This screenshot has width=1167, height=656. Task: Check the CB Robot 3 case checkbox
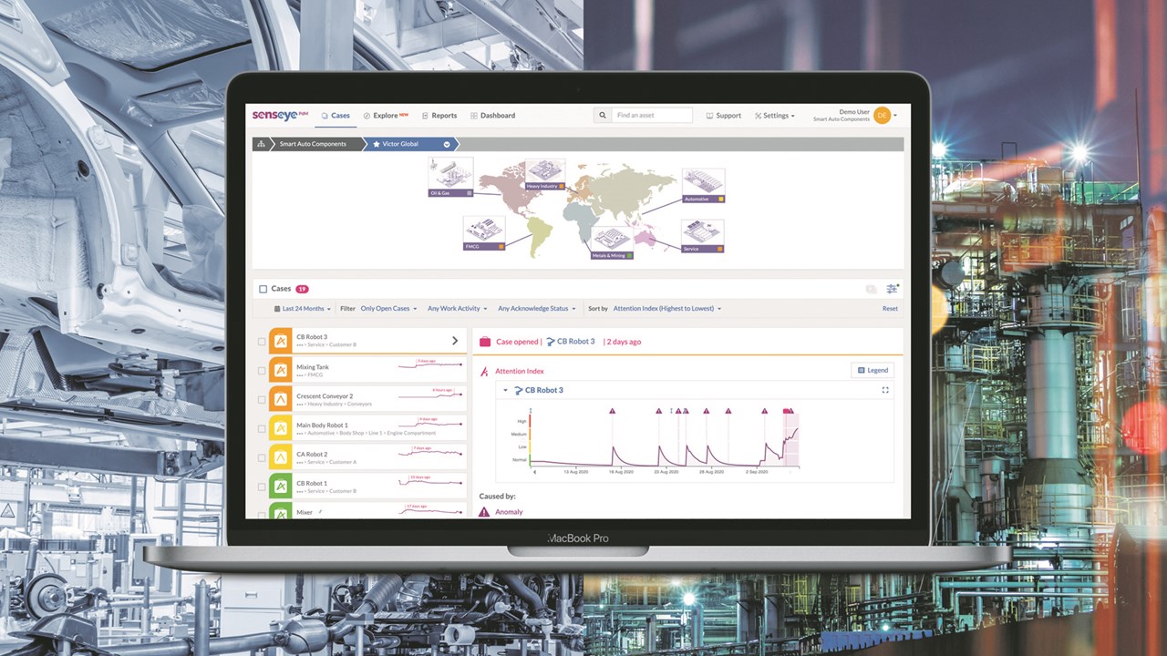[262, 342]
